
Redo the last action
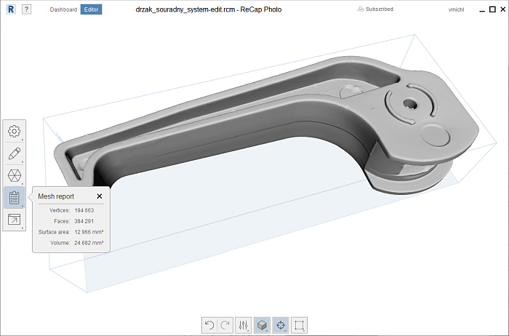point(225,325)
